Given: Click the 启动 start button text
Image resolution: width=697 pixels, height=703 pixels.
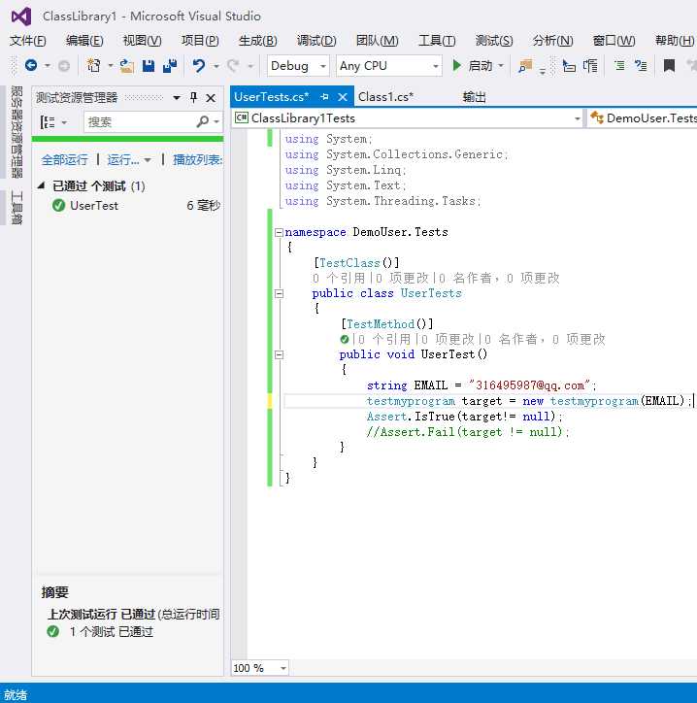Looking at the screenshot, I should (481, 66).
